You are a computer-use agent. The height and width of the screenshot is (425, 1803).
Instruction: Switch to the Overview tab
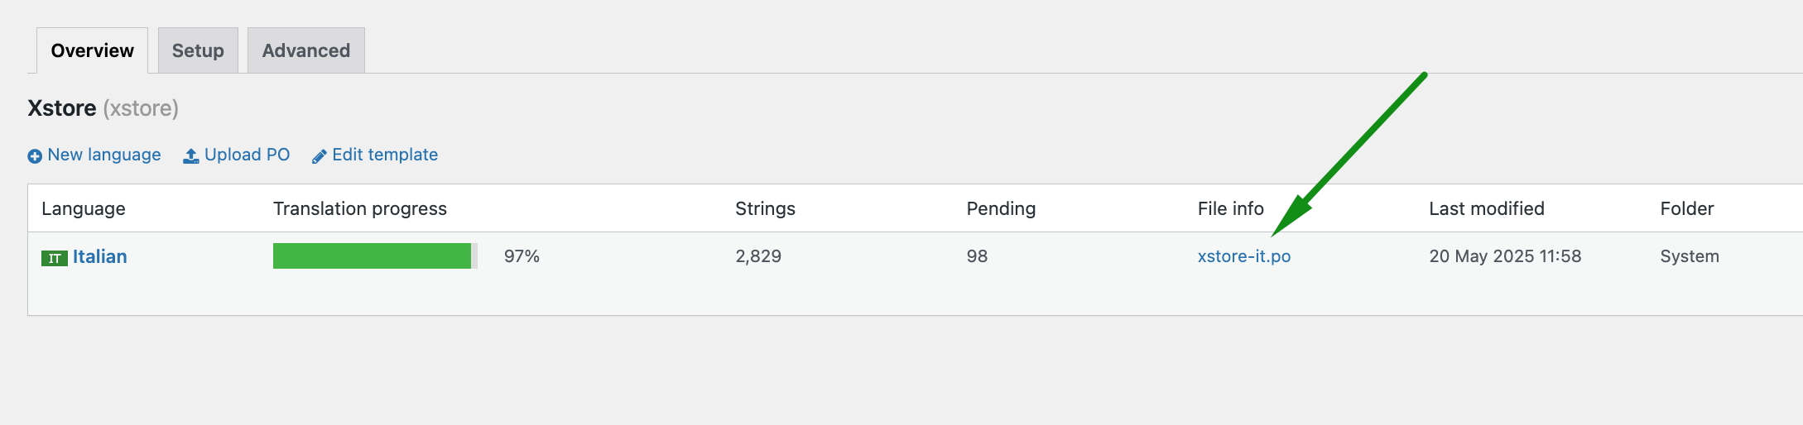(x=92, y=50)
